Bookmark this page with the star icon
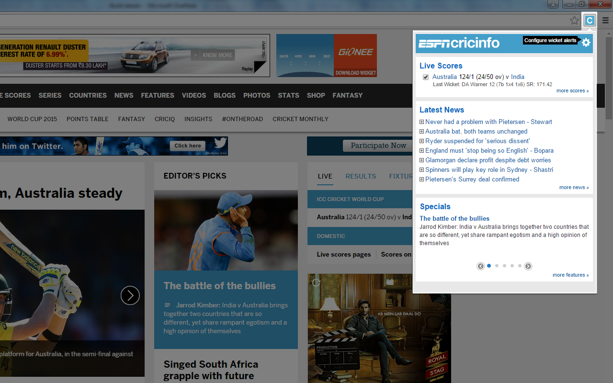 click(x=574, y=20)
